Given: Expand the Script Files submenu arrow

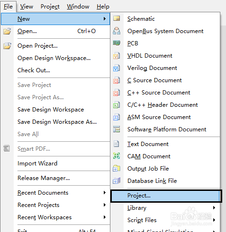Looking at the screenshot, I should click(214, 220).
